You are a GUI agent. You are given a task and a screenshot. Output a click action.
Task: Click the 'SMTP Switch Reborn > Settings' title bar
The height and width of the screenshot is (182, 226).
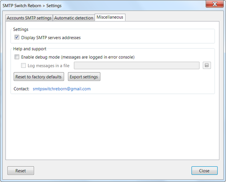pyautogui.click(x=32, y=6)
